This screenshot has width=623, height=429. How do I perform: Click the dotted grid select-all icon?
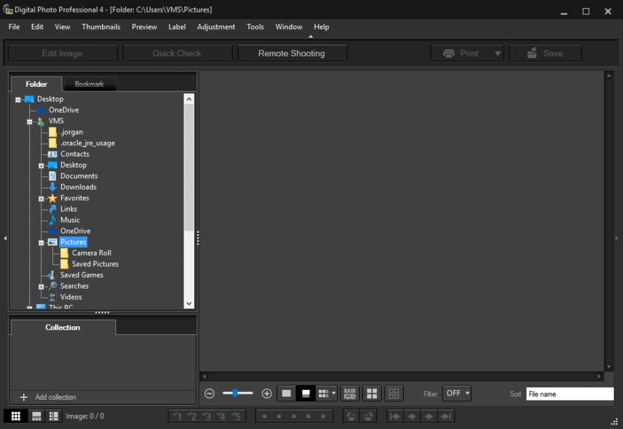pyautogui.click(x=394, y=394)
